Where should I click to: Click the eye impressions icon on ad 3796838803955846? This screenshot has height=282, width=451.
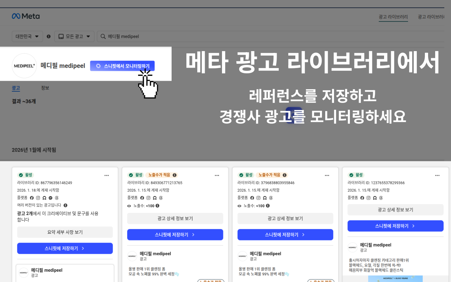tap(240, 206)
